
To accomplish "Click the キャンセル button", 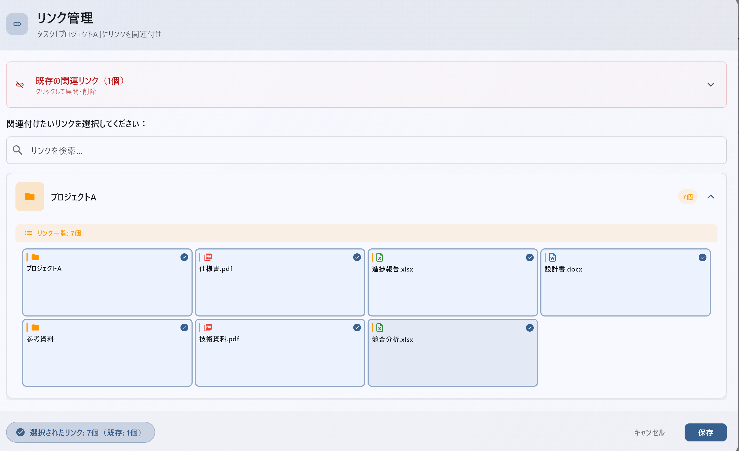I will point(649,433).
